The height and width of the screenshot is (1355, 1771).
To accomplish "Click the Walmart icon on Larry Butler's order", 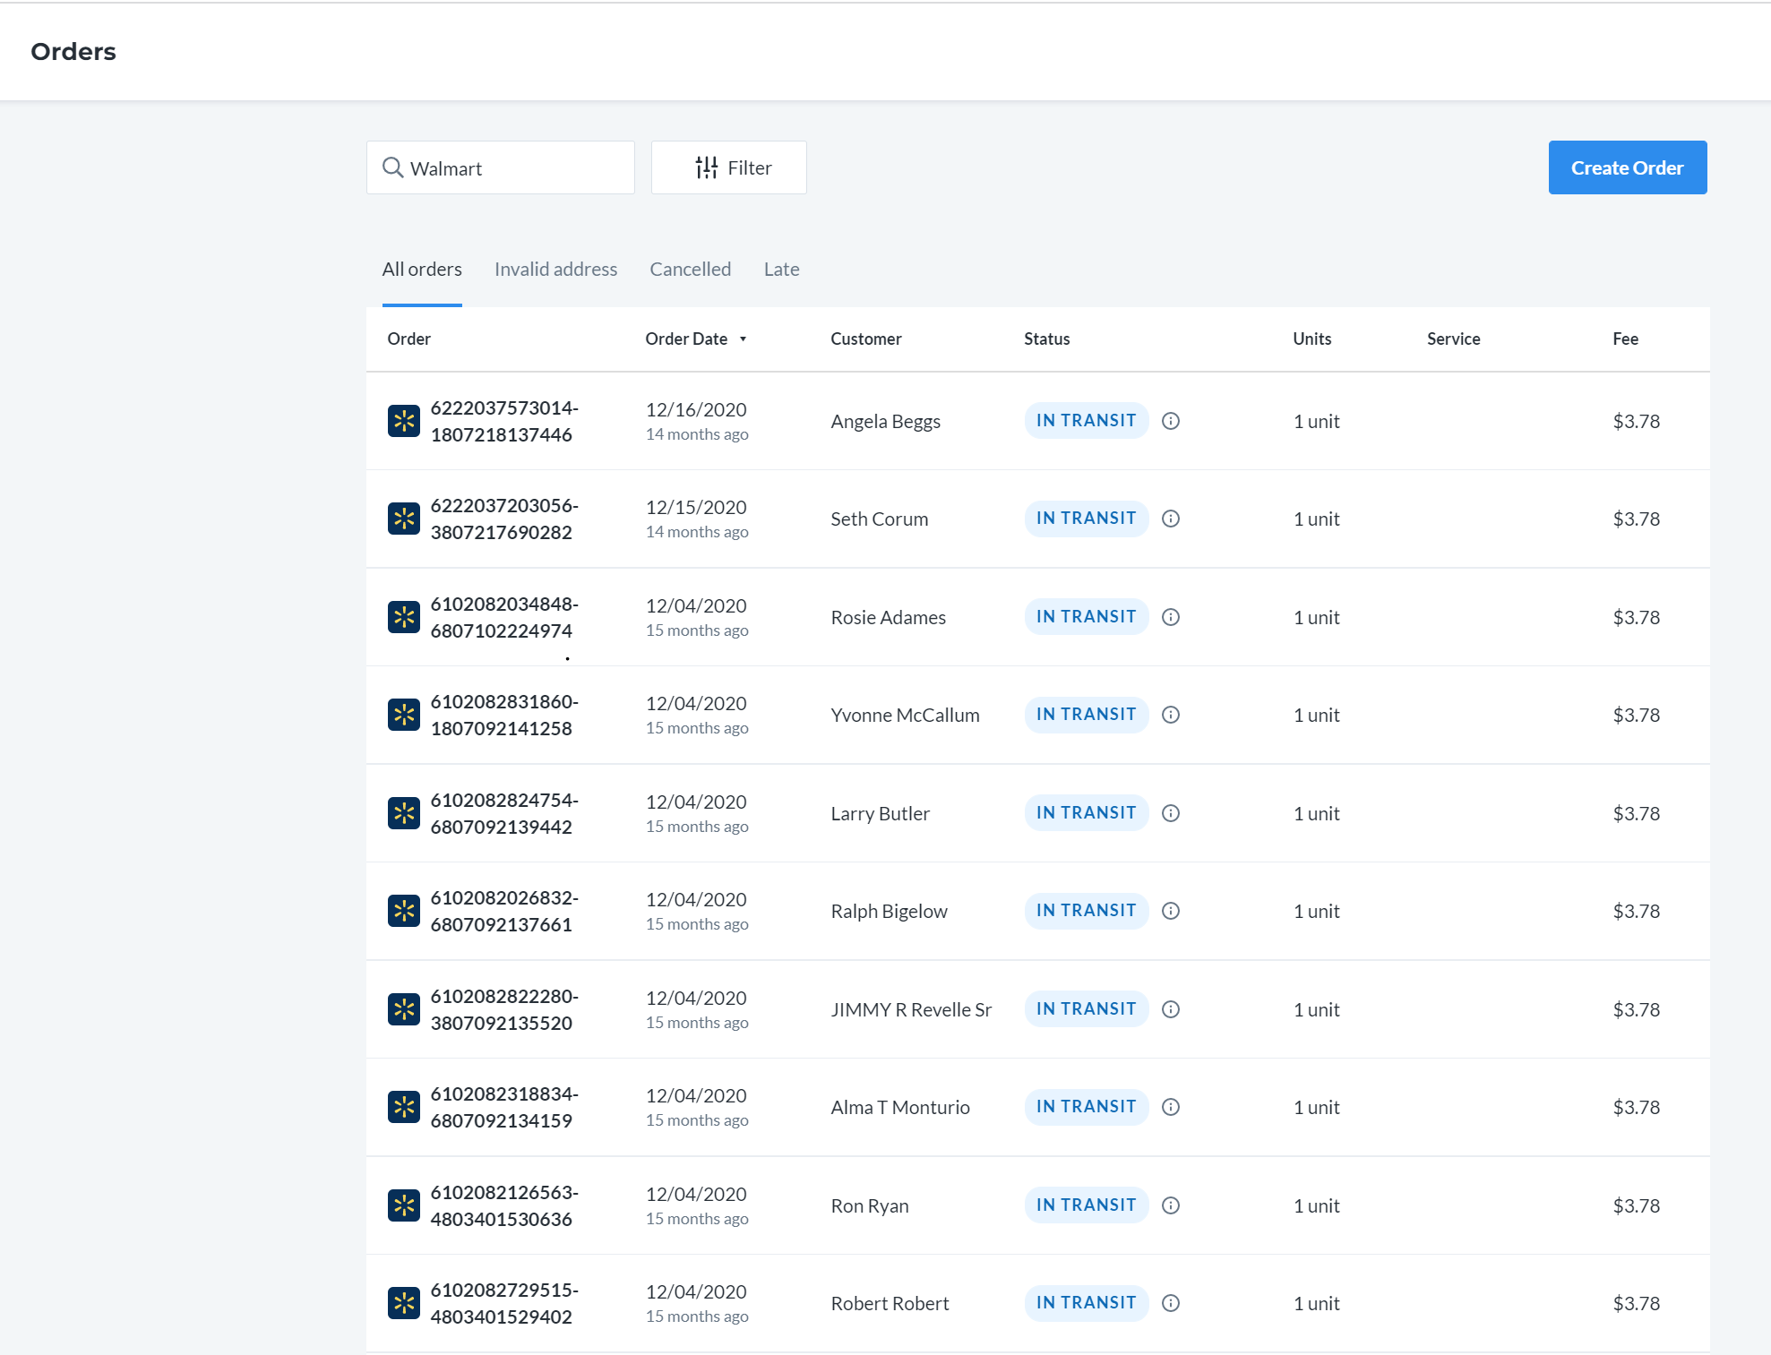I will coord(404,813).
